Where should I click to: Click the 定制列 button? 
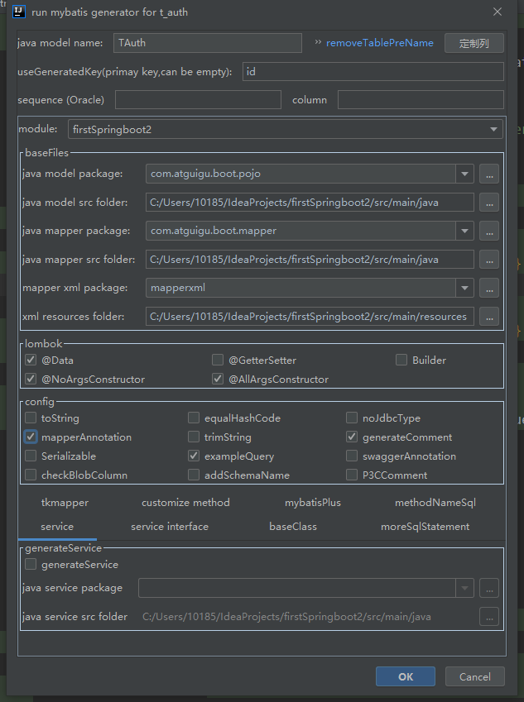pyautogui.click(x=474, y=43)
